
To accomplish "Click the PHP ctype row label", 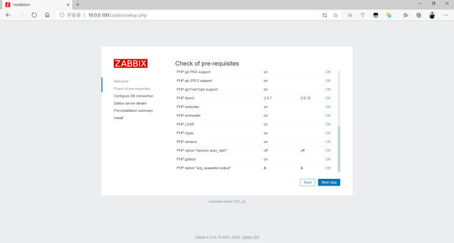I will coord(185,133).
